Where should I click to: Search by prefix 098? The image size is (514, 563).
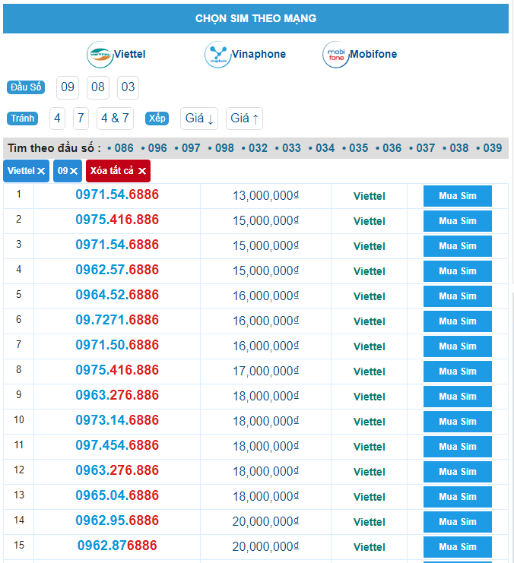(224, 148)
